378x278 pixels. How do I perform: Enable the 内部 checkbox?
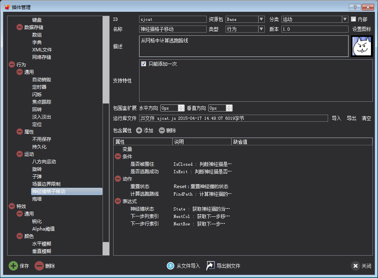[353, 19]
